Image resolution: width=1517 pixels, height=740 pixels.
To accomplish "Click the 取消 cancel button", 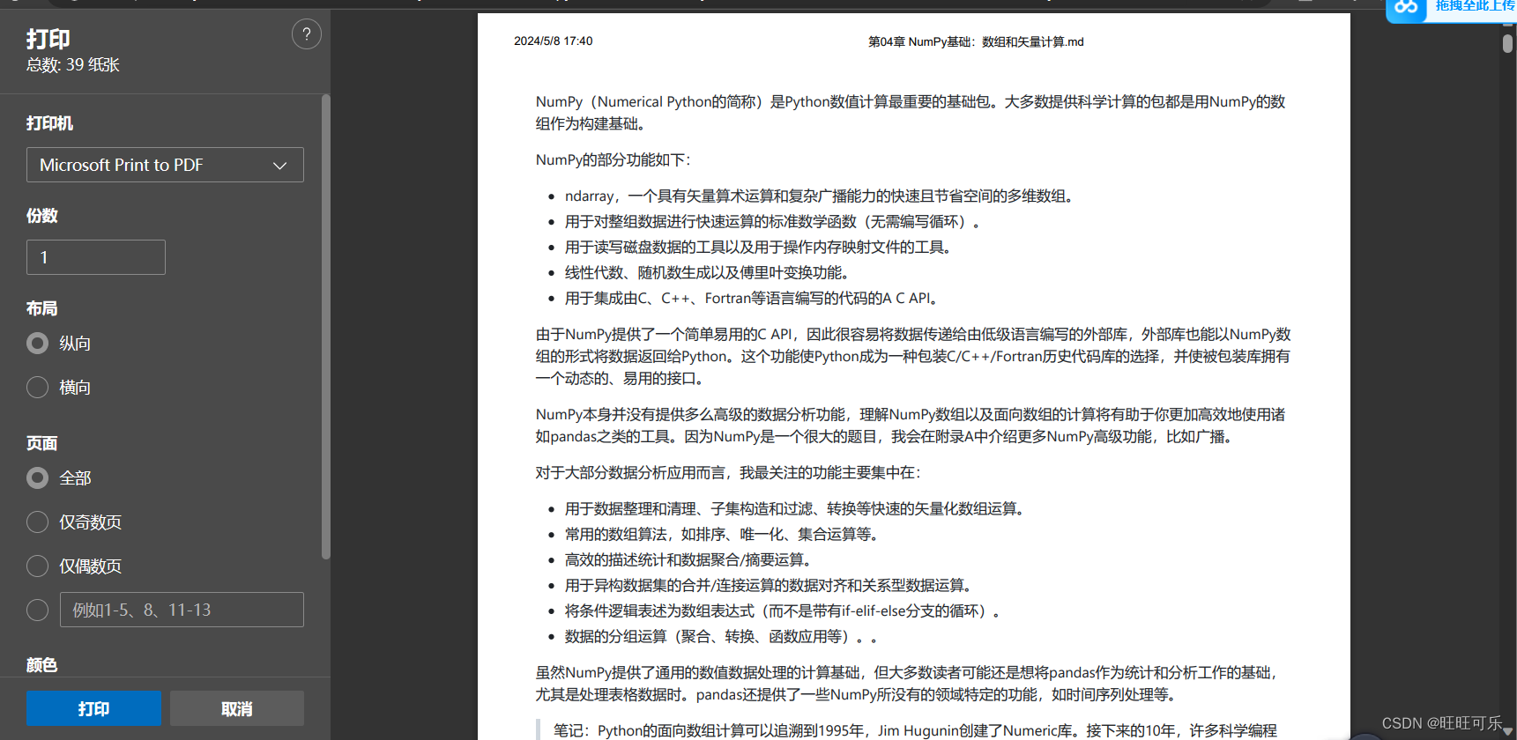I will 236,708.
